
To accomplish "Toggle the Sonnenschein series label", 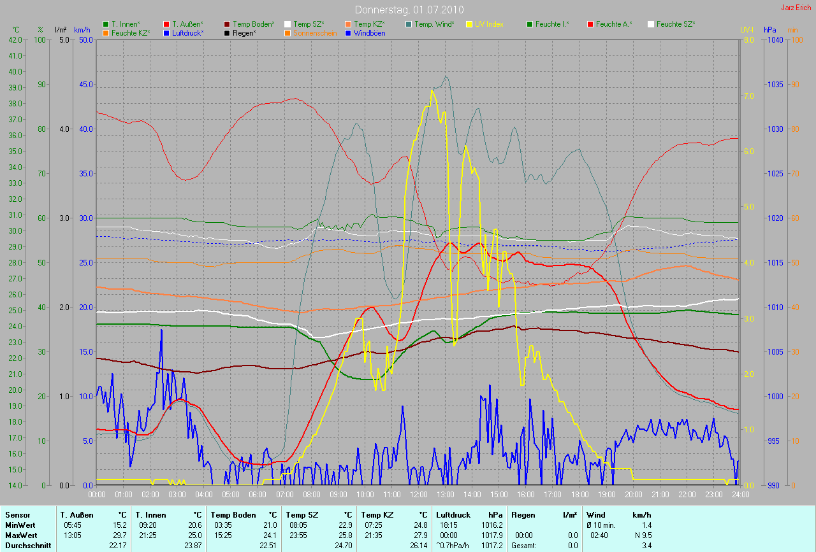I will [x=315, y=32].
